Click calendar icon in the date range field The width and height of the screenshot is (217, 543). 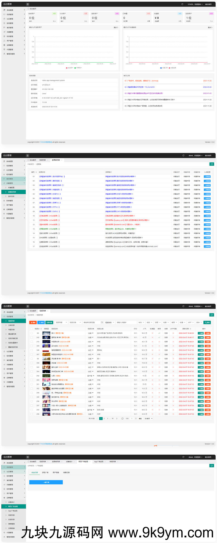click(102, 323)
